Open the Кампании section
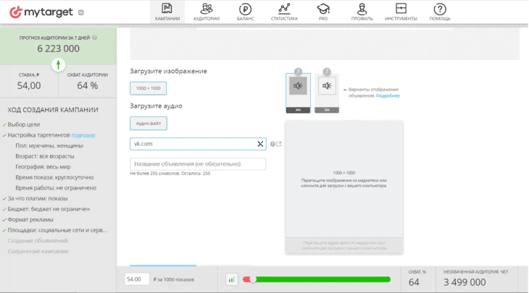This screenshot has width=529, height=293. (x=167, y=12)
